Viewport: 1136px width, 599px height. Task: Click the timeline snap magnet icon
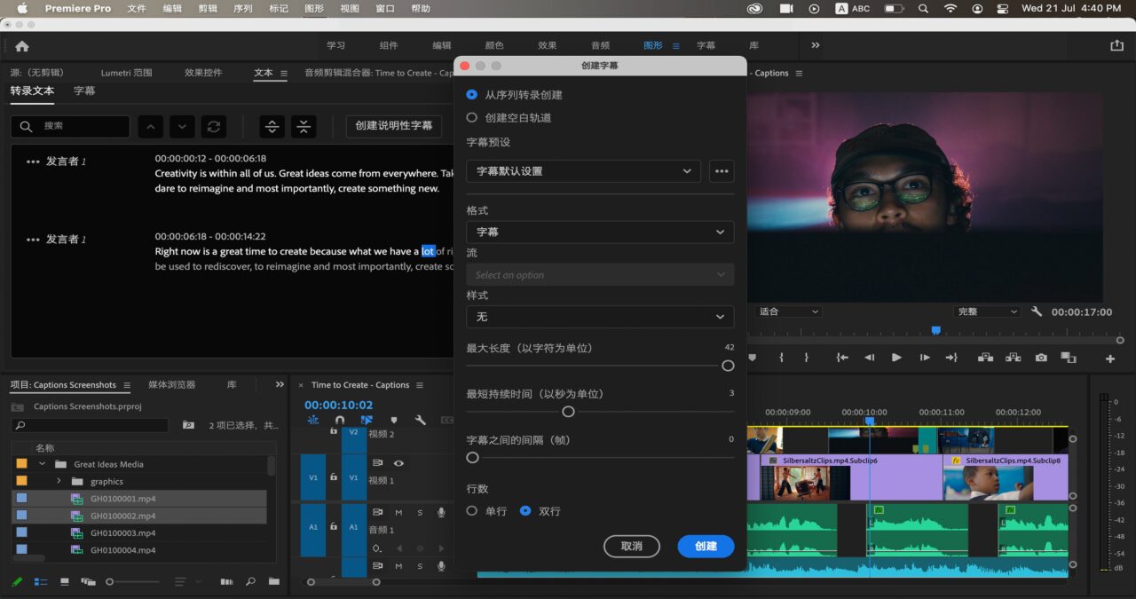coord(339,420)
